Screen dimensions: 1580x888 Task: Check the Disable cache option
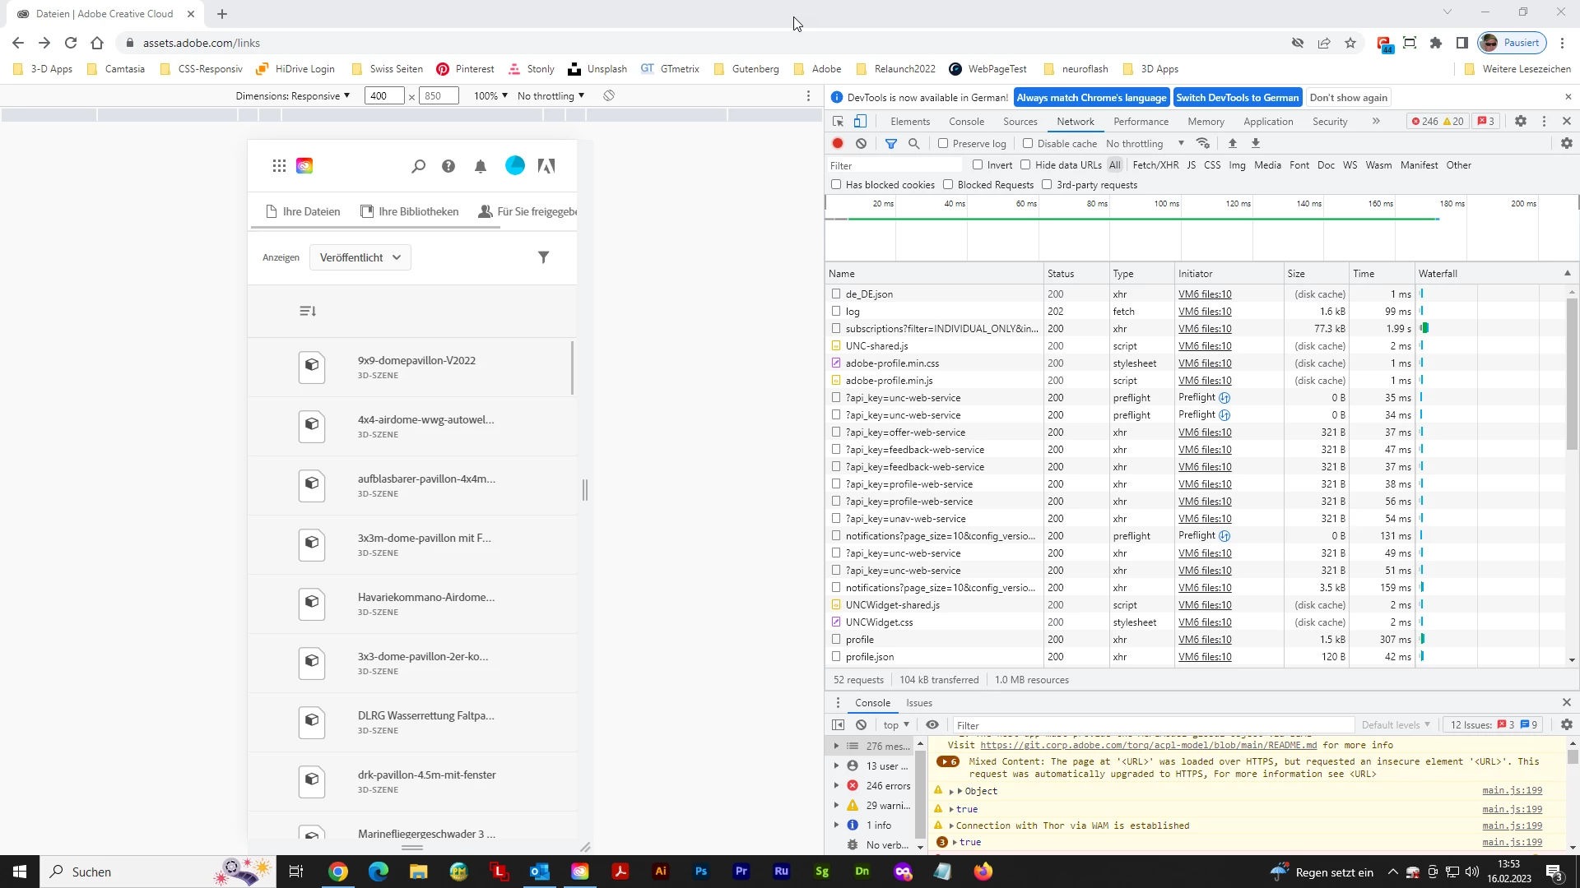pyautogui.click(x=1027, y=143)
